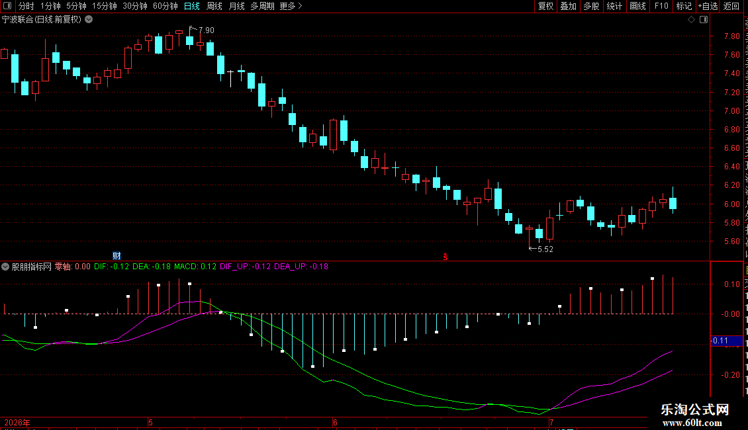Open the 复权 adjustment menu
Screen dimensions: 748x430
545,6
